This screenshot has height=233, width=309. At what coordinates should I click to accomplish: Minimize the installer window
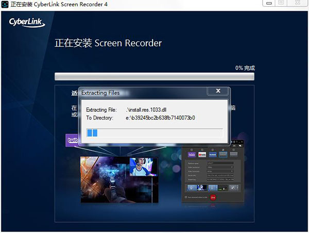click(x=267, y=4)
